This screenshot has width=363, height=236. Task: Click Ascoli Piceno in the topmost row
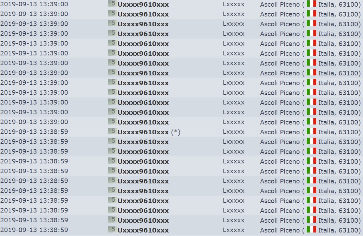coord(280,5)
